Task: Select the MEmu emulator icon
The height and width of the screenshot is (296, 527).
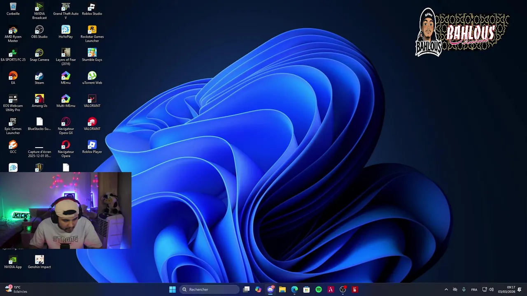Action: pyautogui.click(x=65, y=78)
